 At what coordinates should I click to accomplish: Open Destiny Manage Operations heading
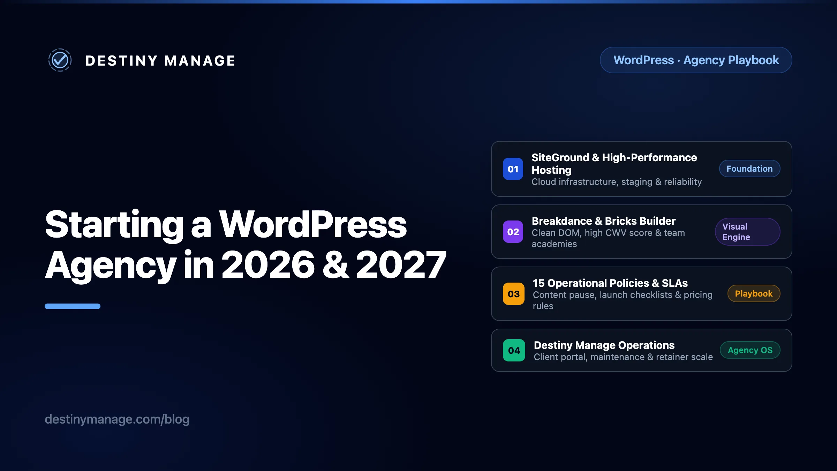coord(604,345)
